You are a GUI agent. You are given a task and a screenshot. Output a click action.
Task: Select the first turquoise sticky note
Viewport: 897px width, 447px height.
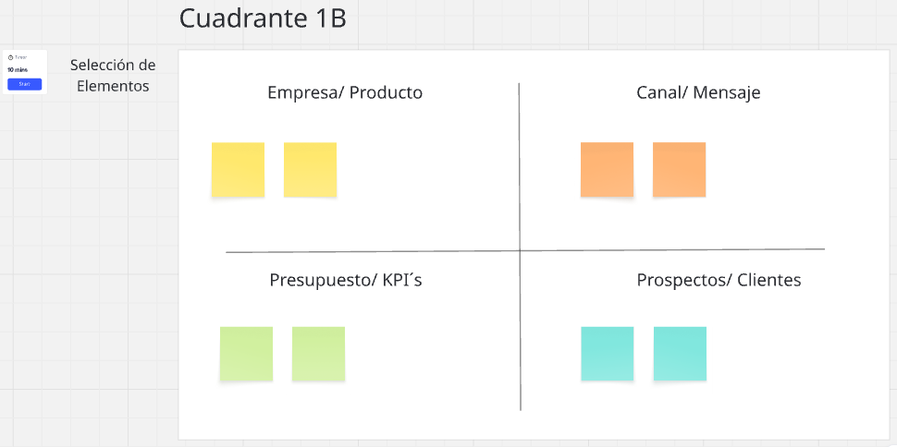tap(607, 353)
